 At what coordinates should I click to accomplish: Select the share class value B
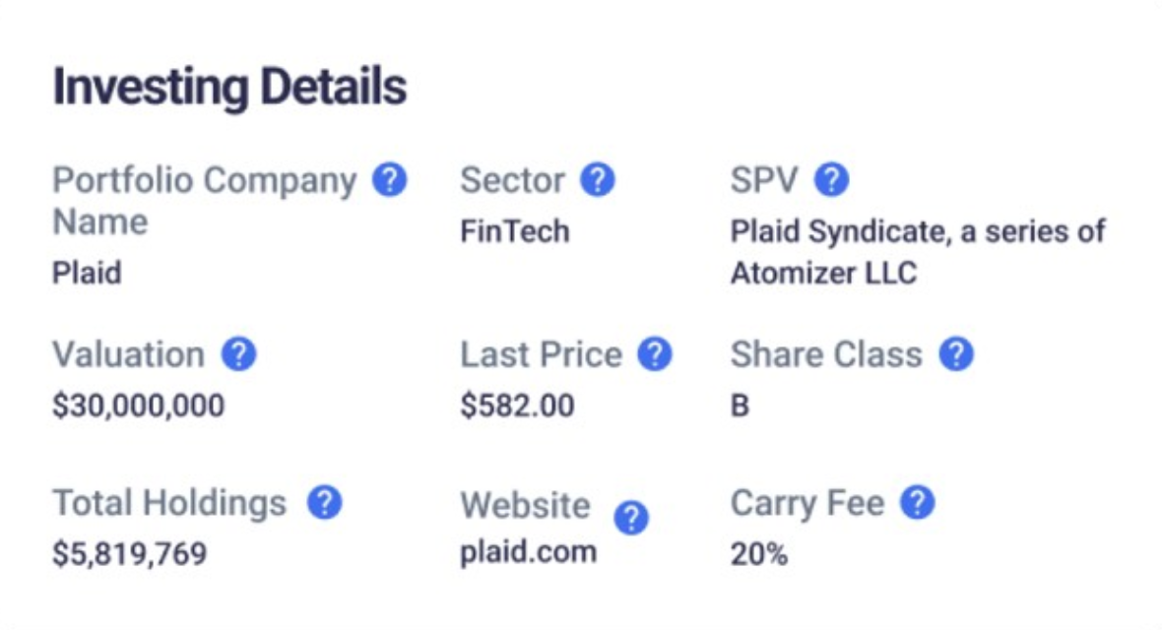click(740, 405)
